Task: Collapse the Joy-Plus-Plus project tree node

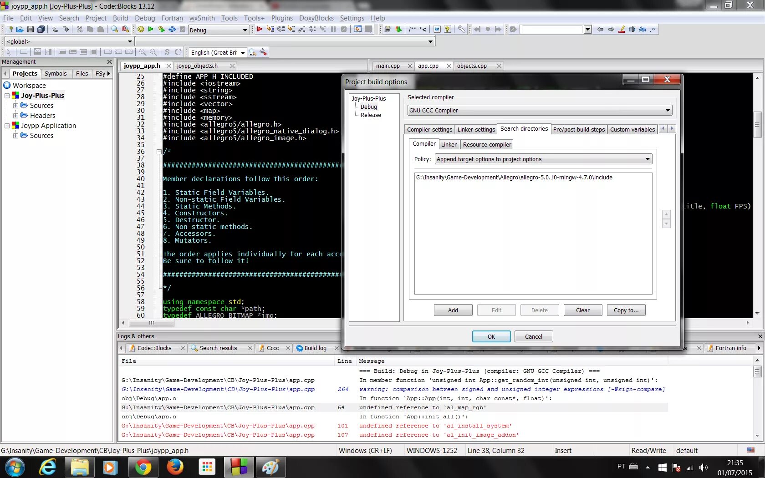Action: 7,96
